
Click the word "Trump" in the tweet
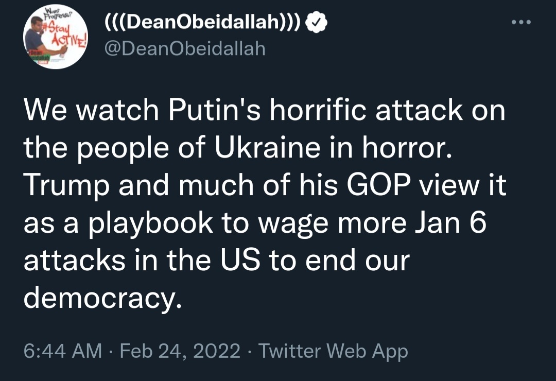tap(66, 186)
